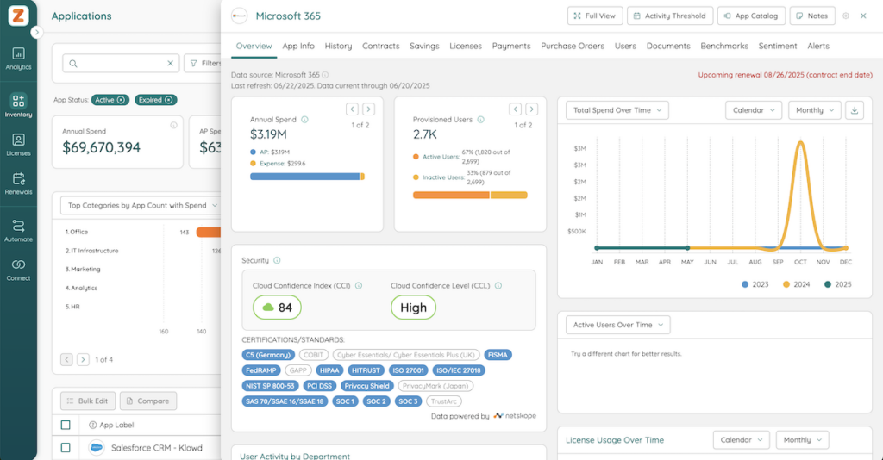The width and height of the screenshot is (883, 460).
Task: Open Calendar dropdown for License Usage
Action: 741,439
